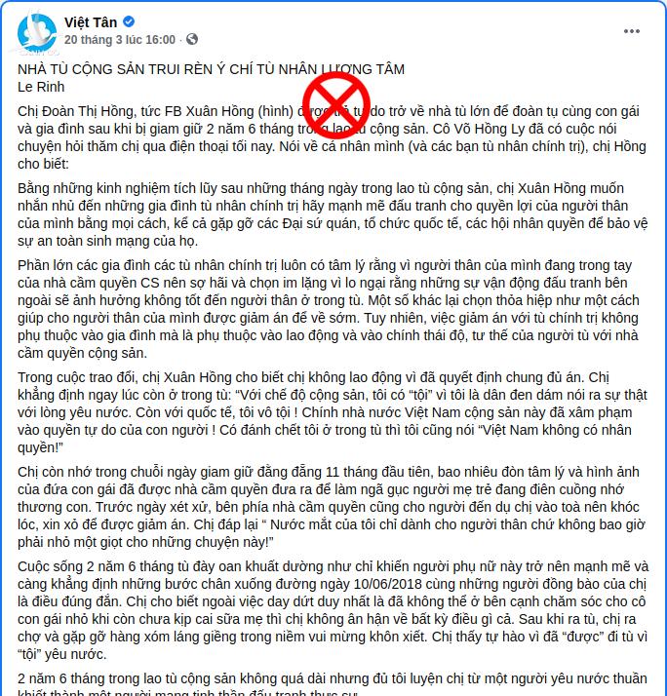Click last paragraph starting 2 năm 6 tháng trong lao tù
The height and width of the screenshot is (696, 667).
tap(333, 685)
